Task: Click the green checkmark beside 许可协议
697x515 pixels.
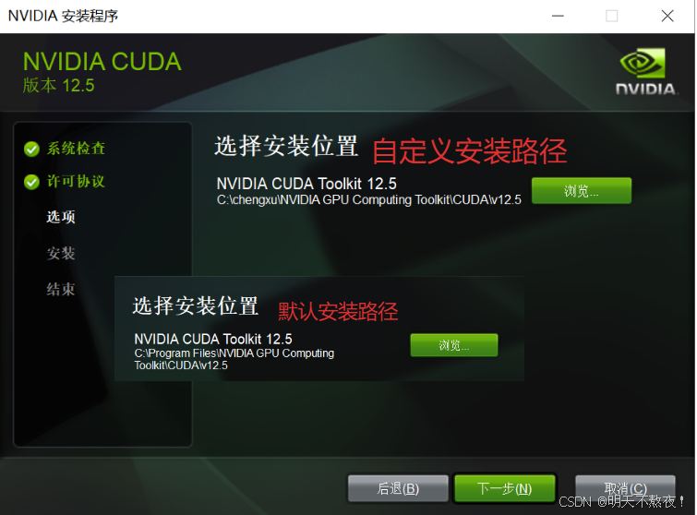Action: (31, 182)
